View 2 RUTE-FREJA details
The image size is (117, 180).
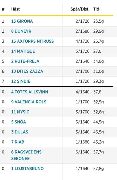pos(25,61)
